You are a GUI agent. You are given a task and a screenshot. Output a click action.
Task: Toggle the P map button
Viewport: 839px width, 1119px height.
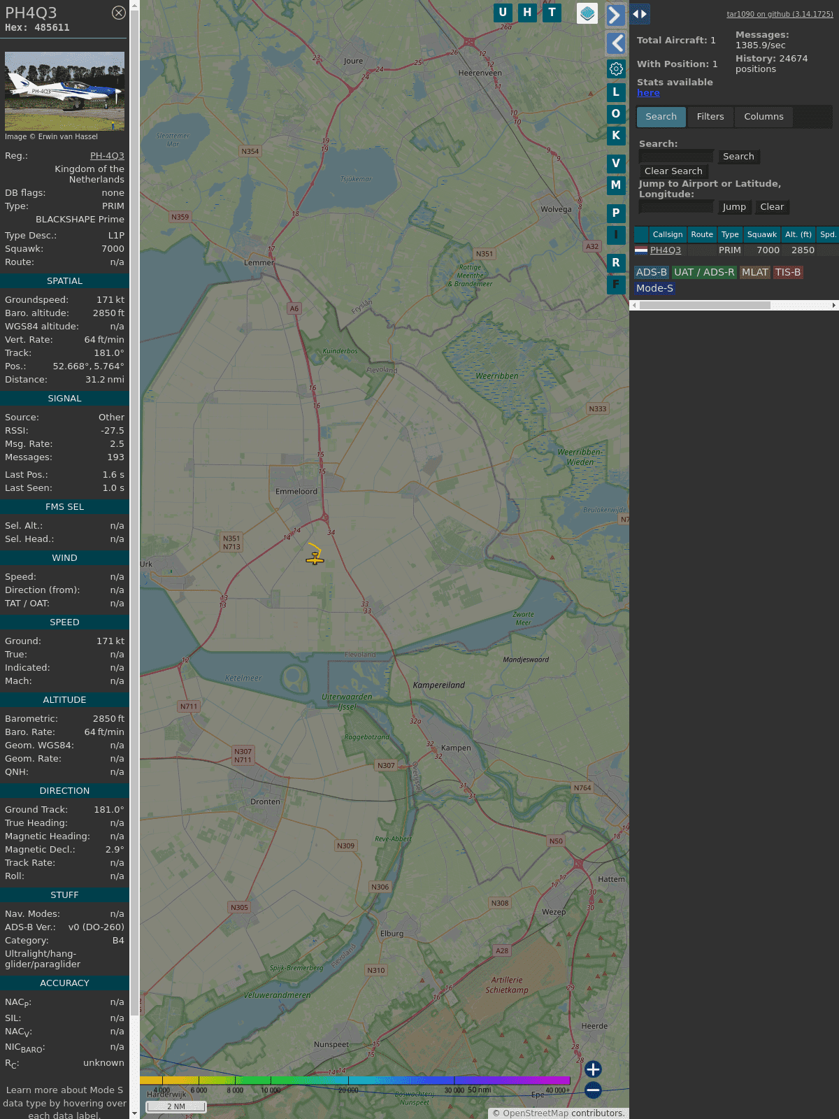(x=616, y=213)
